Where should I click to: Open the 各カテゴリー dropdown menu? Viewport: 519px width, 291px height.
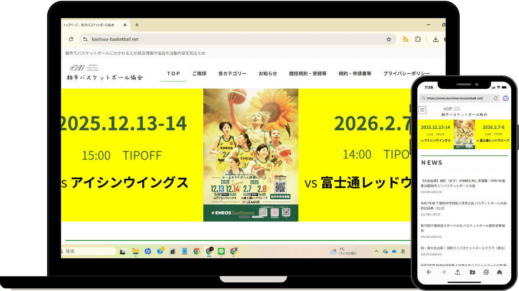pyautogui.click(x=232, y=74)
